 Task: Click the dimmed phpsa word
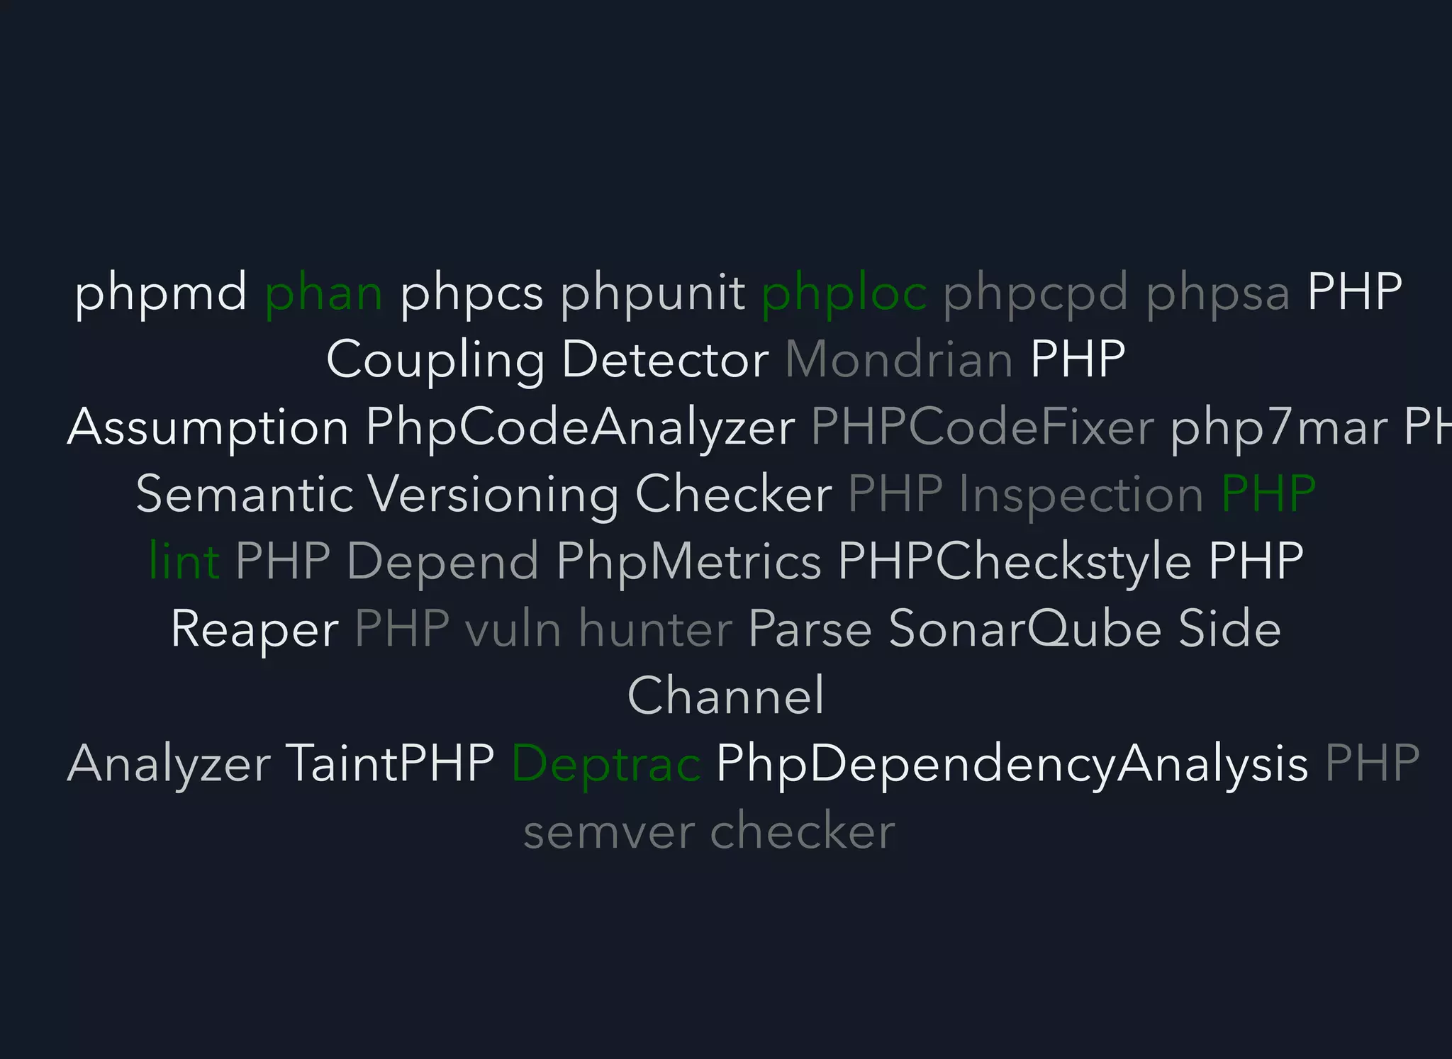[x=1217, y=293]
